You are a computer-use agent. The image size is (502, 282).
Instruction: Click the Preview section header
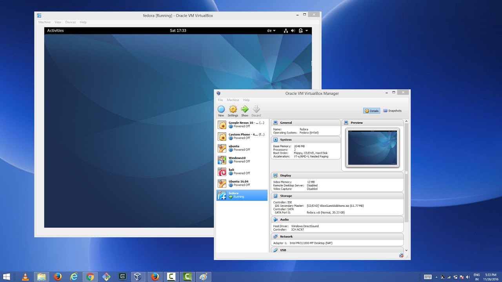(x=372, y=123)
